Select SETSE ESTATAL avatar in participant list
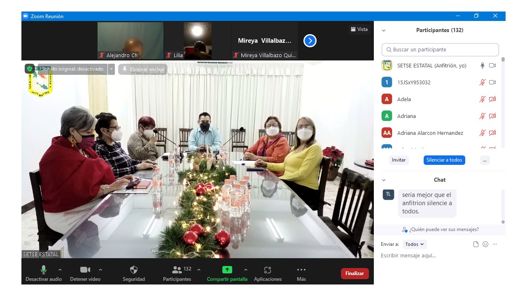The height and width of the screenshot is (296, 527). point(387,65)
